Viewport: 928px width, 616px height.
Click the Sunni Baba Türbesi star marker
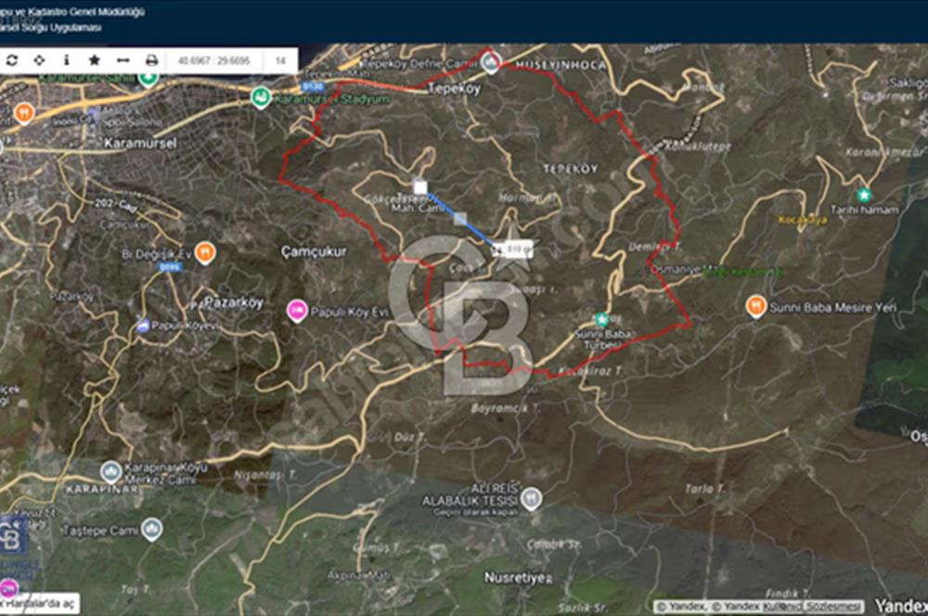(601, 319)
